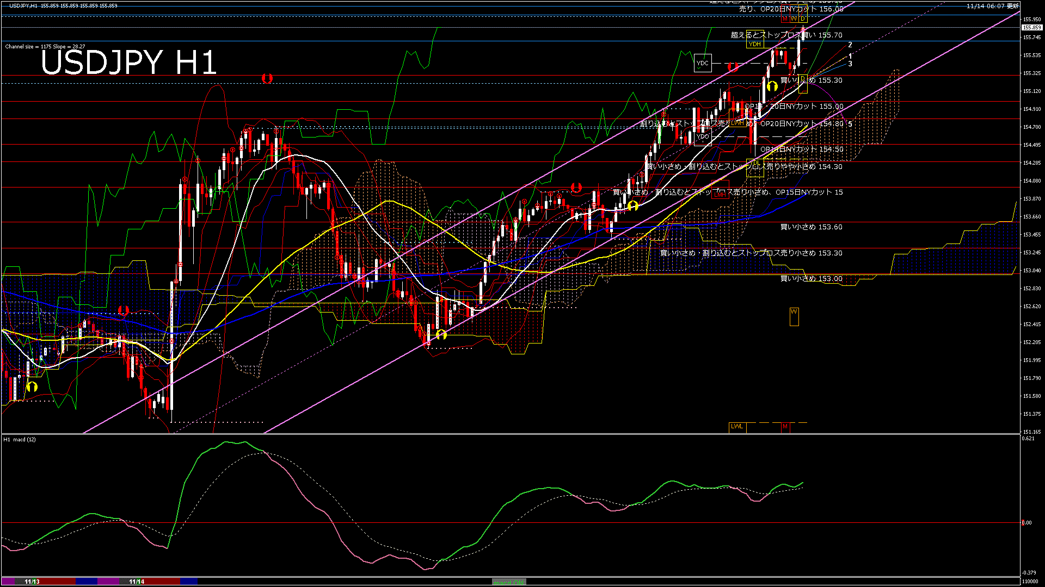Viewport: 1045px width, 587px height.
Task: Click projection label number 2
Action: click(850, 45)
